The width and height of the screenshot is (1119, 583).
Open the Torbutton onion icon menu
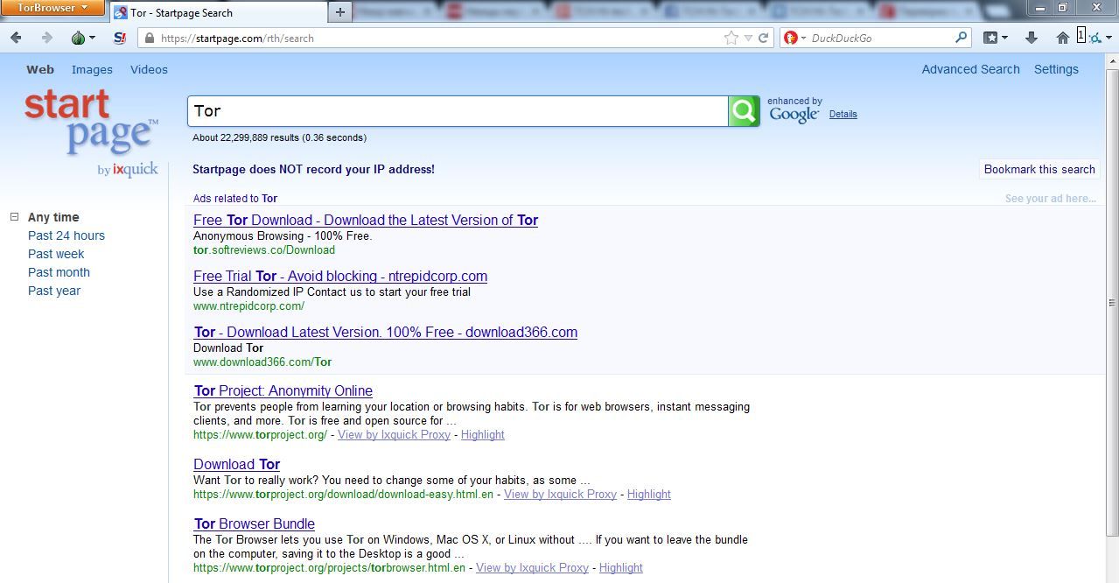point(78,38)
